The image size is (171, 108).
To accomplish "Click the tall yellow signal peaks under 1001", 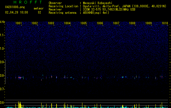I will click(20, 105).
